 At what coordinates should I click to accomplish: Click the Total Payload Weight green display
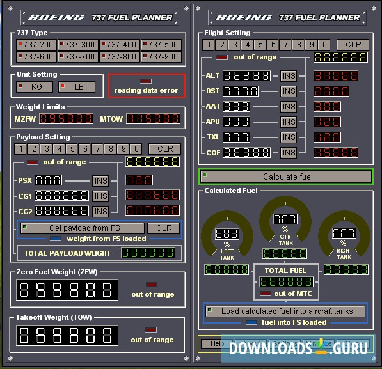point(148,253)
